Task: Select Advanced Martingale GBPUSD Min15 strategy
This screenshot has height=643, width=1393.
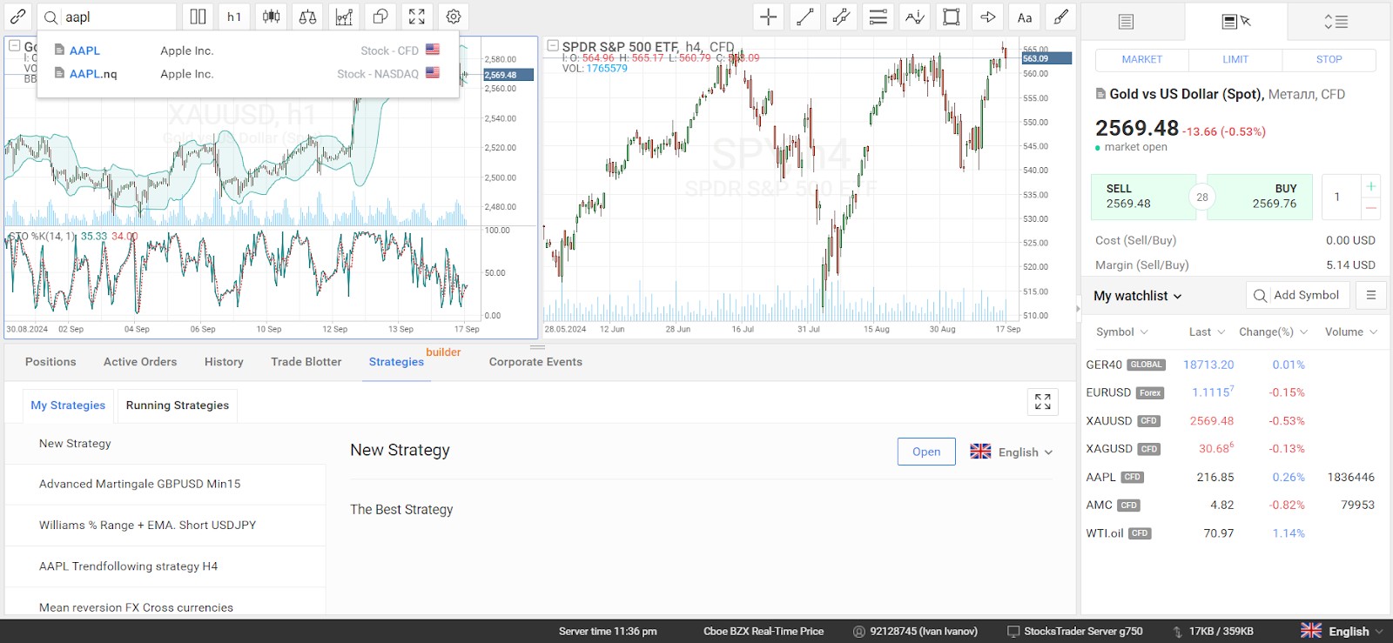Action: [x=165, y=484]
